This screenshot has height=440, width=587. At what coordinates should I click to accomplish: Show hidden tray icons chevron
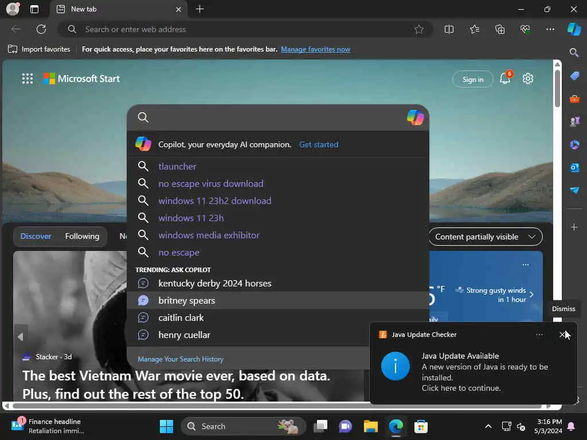click(x=488, y=426)
